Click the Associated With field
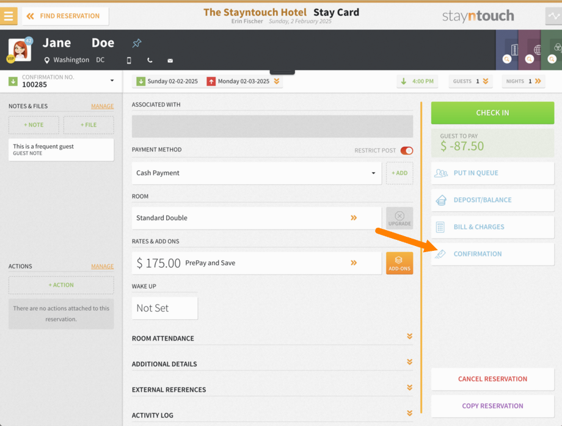Viewport: 562px width, 426px height. click(x=272, y=126)
